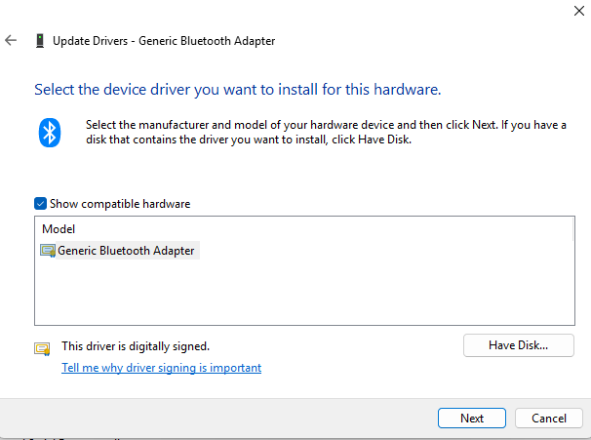Click the Show compatible hardware label text
The width and height of the screenshot is (591, 440).
coord(120,204)
